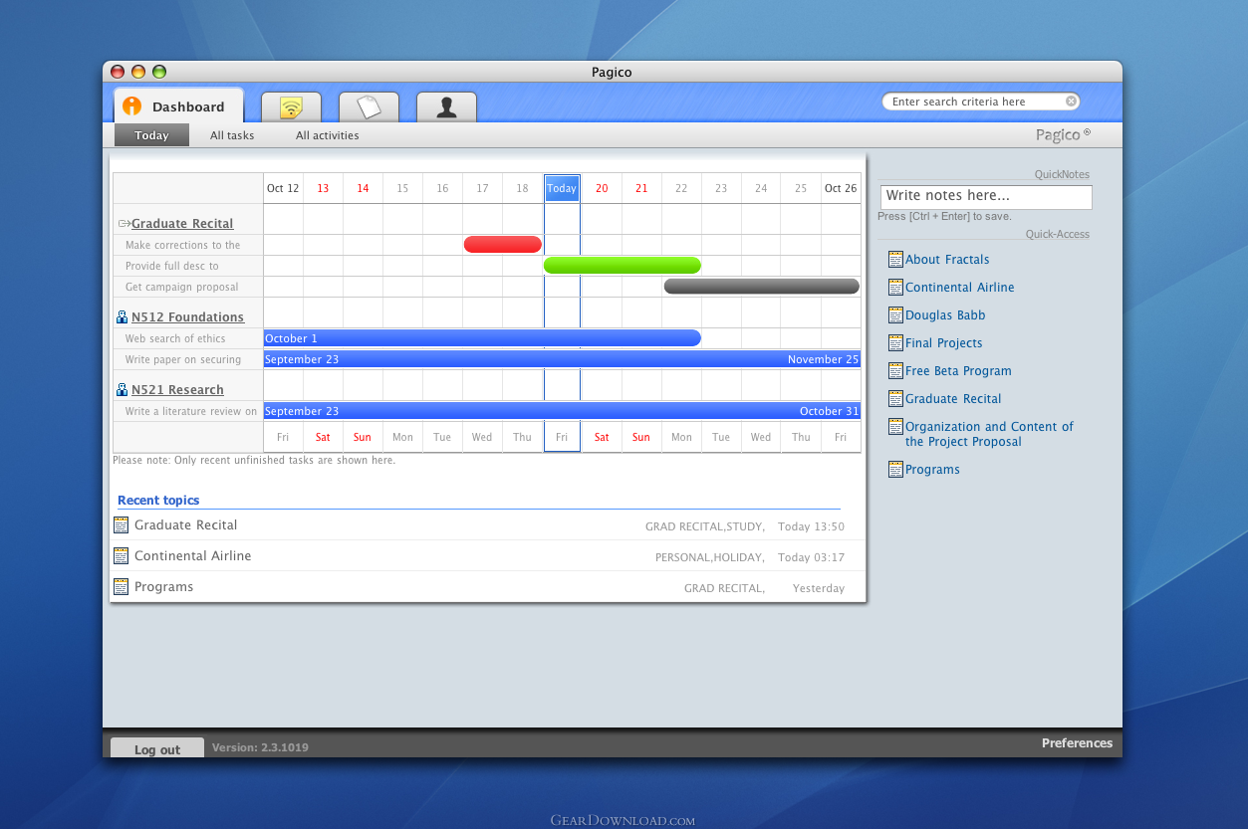Click the 'Make corrections to the' task label

183,245
